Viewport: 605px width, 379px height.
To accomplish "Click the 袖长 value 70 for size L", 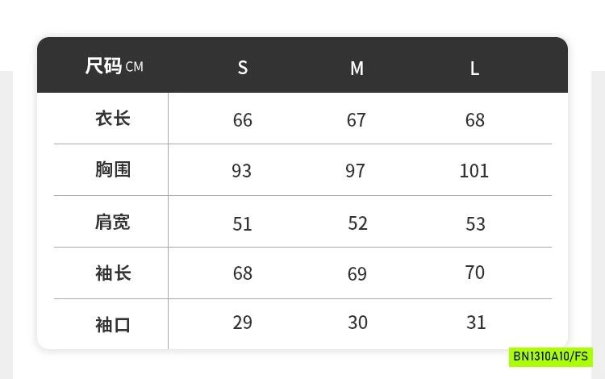I will 475,273.
